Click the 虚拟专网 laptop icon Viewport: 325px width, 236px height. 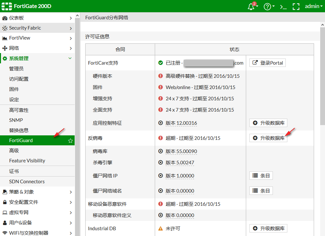(5, 213)
